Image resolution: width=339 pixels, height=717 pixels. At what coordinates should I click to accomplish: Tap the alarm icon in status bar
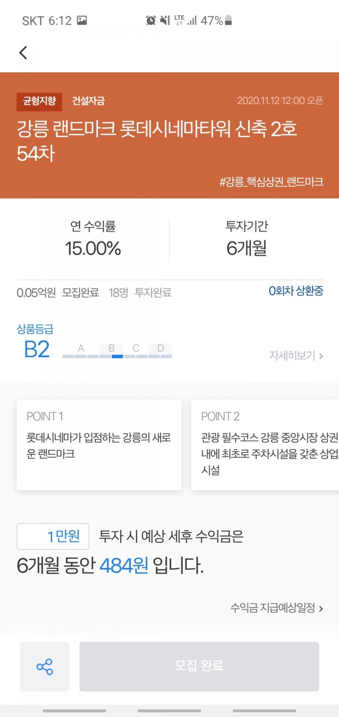[151, 20]
